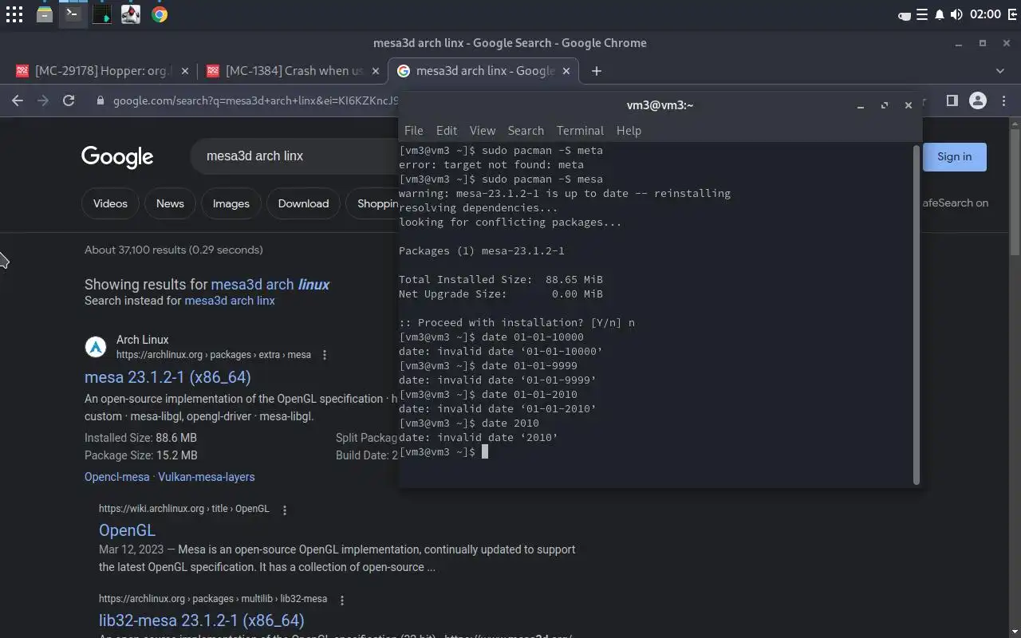
Task: Minimize the terminal window
Action: pos(860,105)
